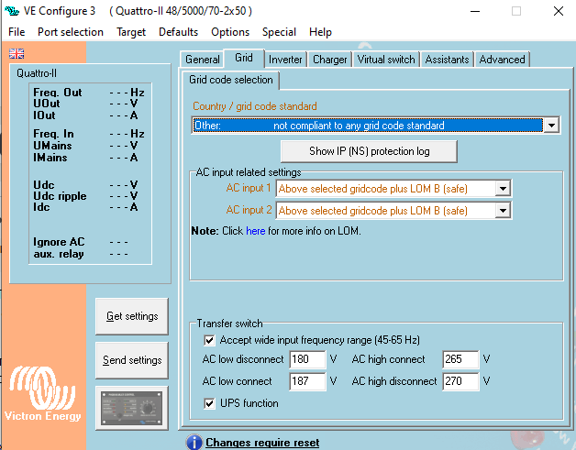Viewport: 576px width, 450px height.
Task: Open the Virtual switch tab
Action: click(386, 59)
